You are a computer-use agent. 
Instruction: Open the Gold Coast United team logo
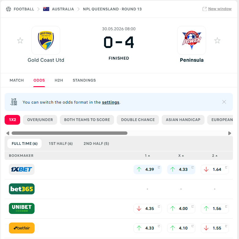point(46,40)
